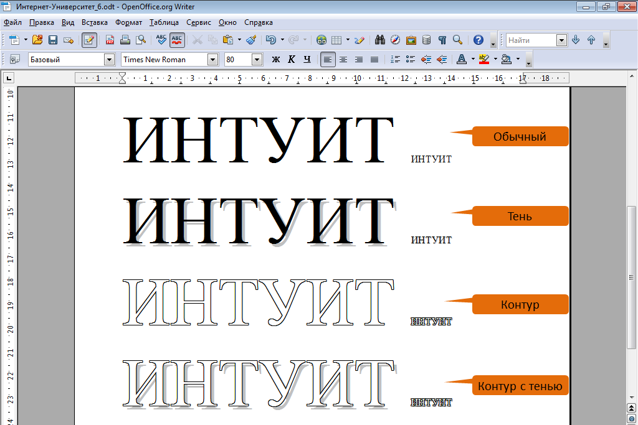Screen dimensions: 638x425
Task: Expand the Find toolbar search history
Action: click(x=561, y=40)
